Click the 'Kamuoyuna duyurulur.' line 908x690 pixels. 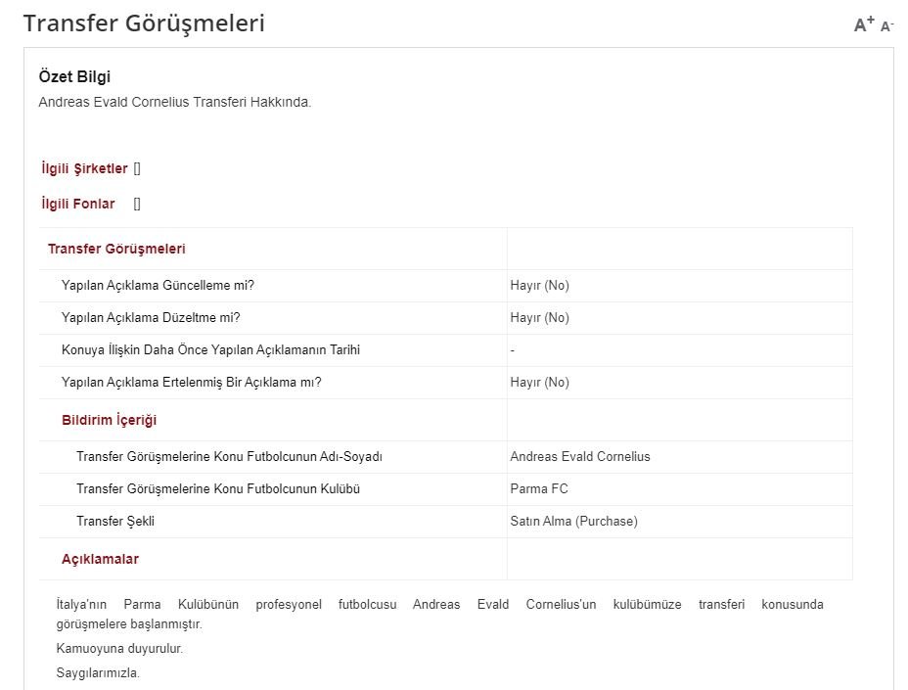(x=119, y=648)
